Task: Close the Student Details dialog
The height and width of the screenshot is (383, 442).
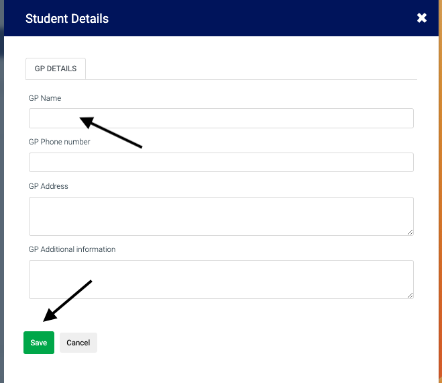Action: [422, 18]
